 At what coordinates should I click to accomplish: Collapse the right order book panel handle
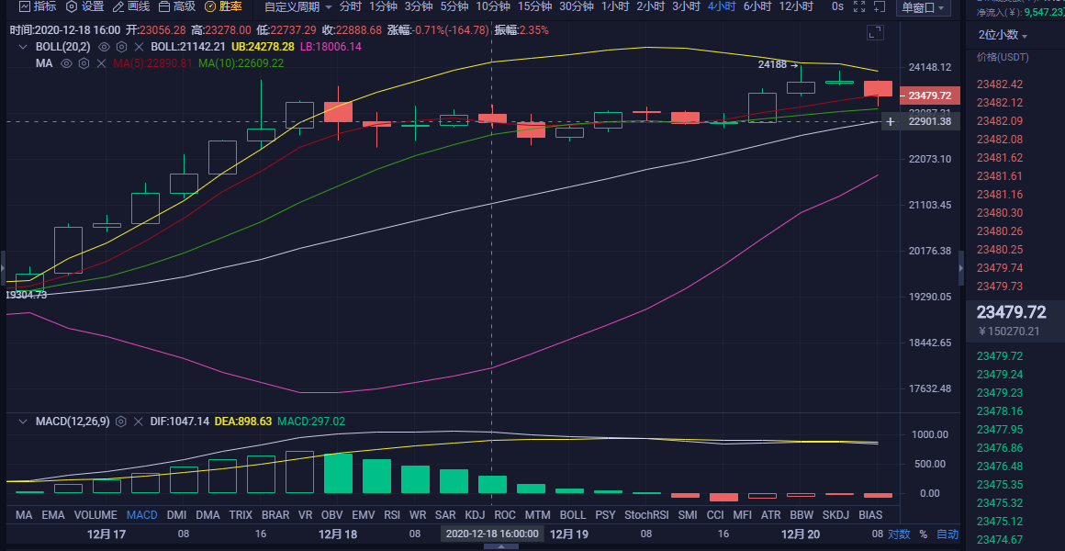(x=962, y=269)
